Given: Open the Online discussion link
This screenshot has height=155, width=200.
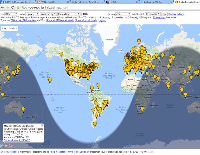Looking at the screenshot, I should tap(77, 152).
